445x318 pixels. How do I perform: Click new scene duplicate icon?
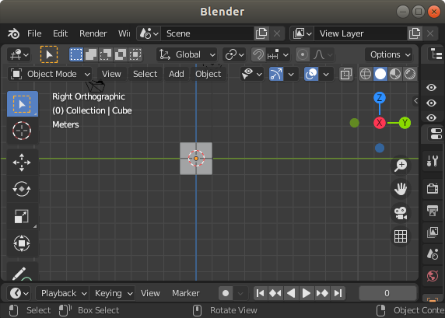pyautogui.click(x=261, y=33)
